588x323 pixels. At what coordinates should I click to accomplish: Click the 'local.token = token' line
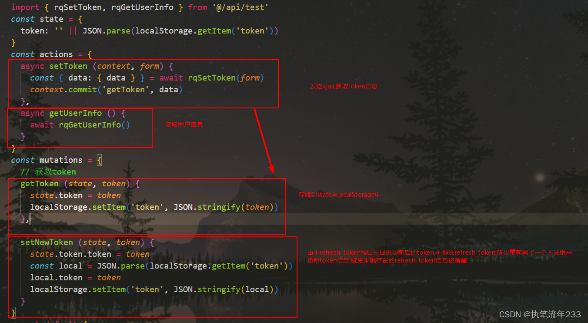[75, 278]
